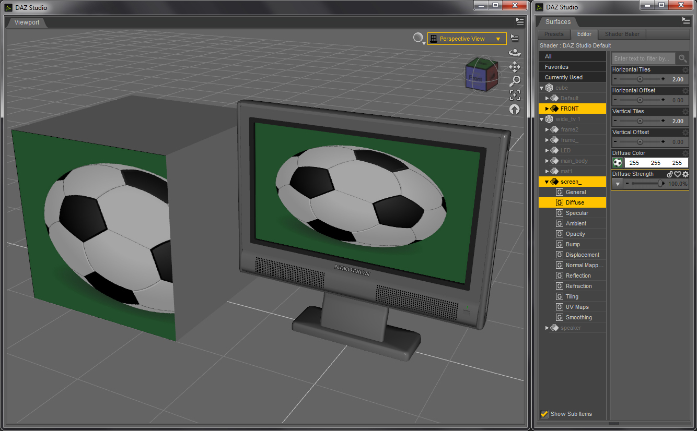Click the Orbit camera control in the viewport
The height and width of the screenshot is (431, 697).
tap(515, 53)
